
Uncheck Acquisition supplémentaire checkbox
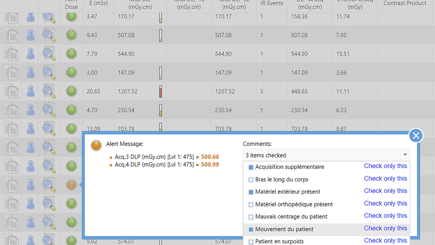click(251, 167)
